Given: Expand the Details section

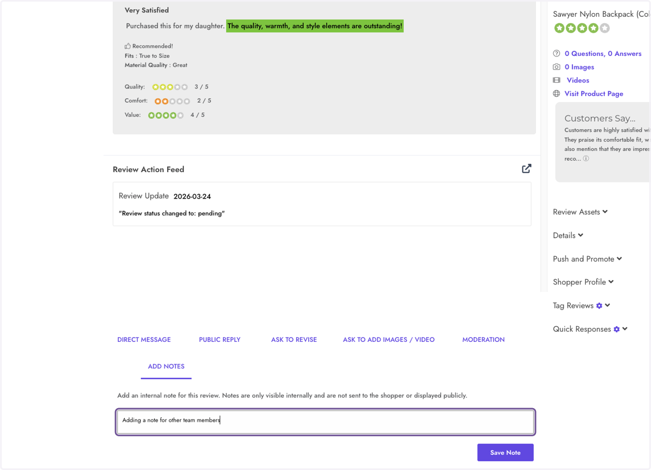Looking at the screenshot, I should tap(568, 235).
